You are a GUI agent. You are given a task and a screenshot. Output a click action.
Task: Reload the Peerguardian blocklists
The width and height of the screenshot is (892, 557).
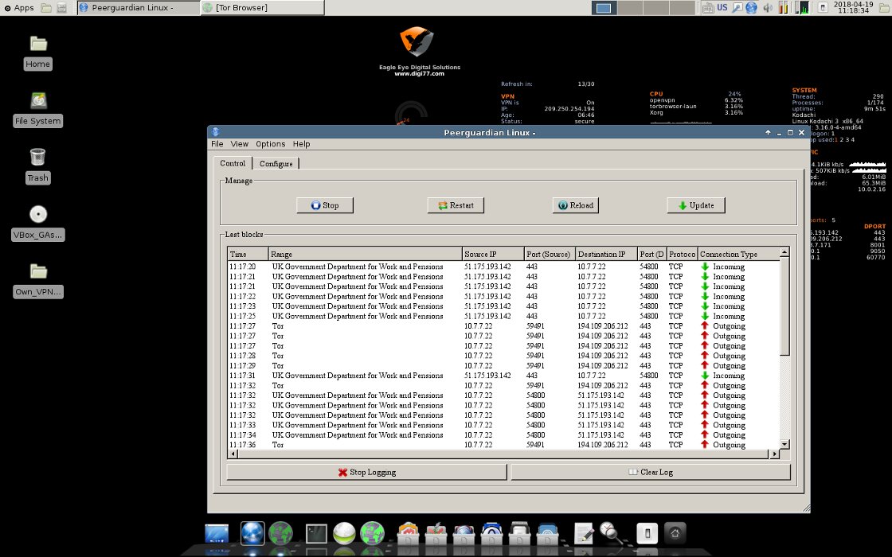pyautogui.click(x=575, y=205)
